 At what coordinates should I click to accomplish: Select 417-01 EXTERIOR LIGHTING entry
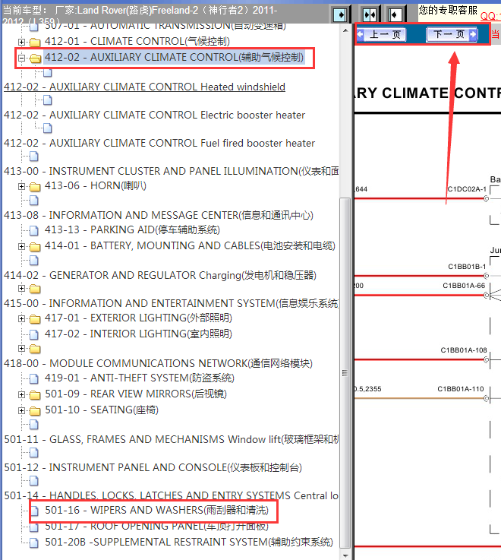[x=138, y=318]
